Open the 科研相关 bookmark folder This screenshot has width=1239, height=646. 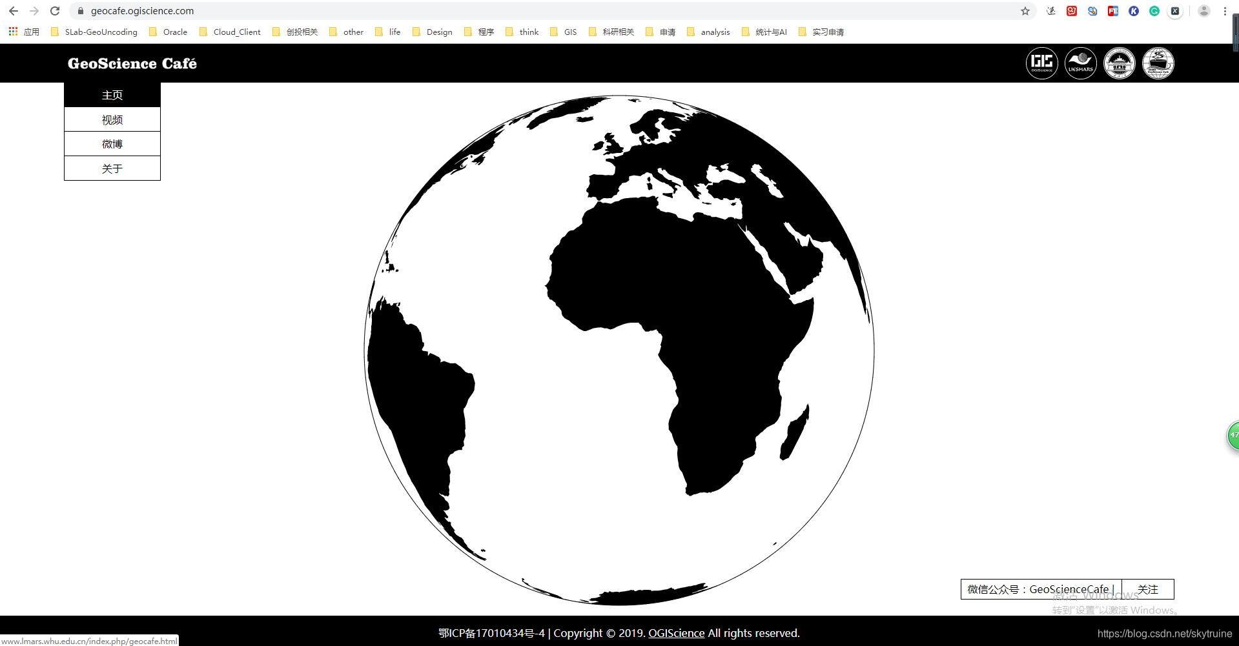pos(611,32)
